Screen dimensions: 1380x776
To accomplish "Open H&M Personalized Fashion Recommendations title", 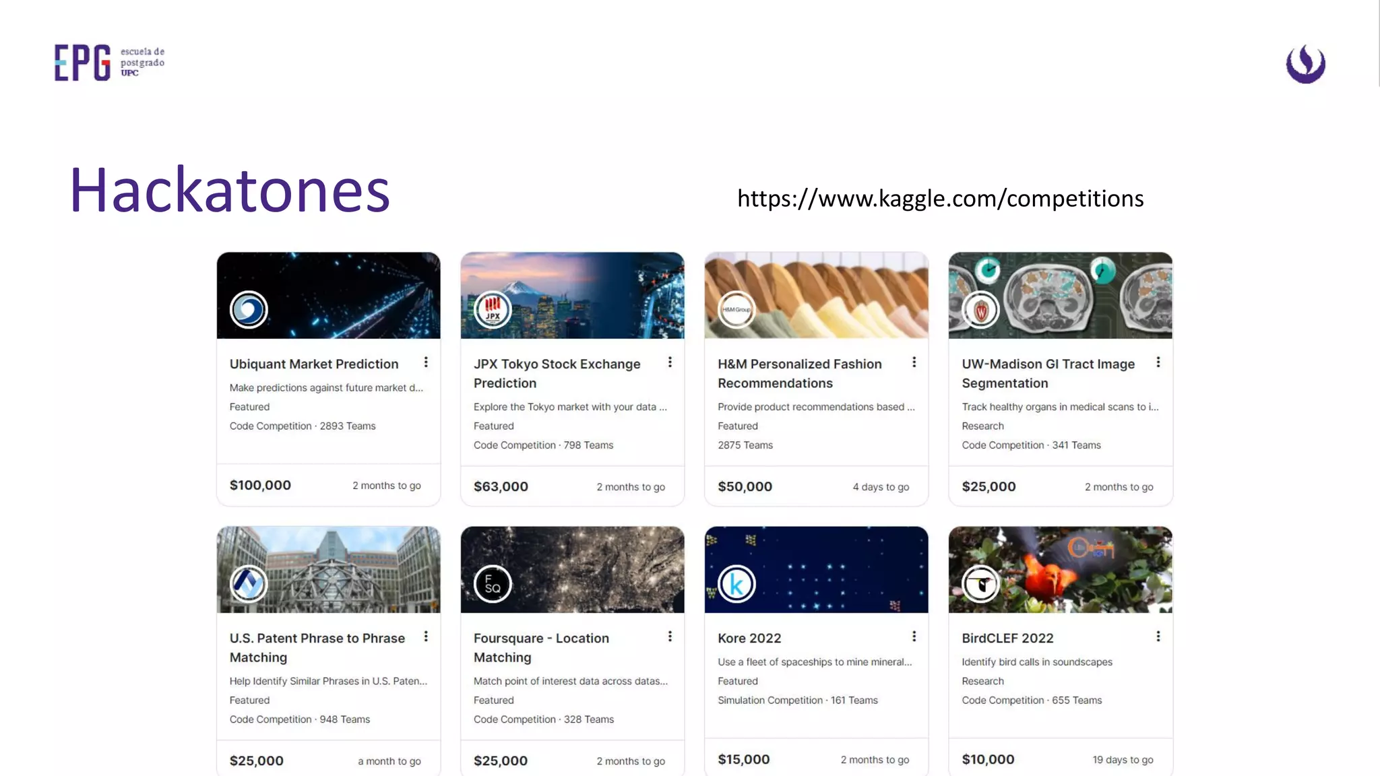I will click(x=800, y=373).
